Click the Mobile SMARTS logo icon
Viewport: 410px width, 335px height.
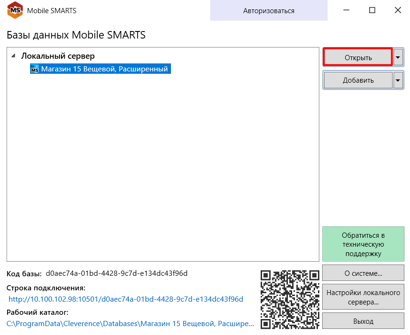(x=15, y=10)
